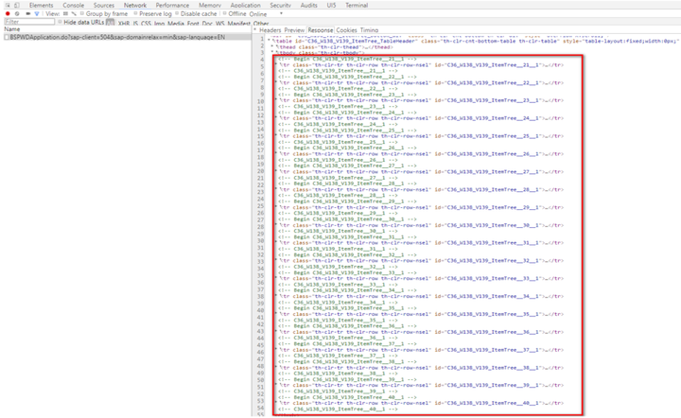Switch to the Terminal tab
This screenshot has height=418, width=681.
(x=357, y=6)
